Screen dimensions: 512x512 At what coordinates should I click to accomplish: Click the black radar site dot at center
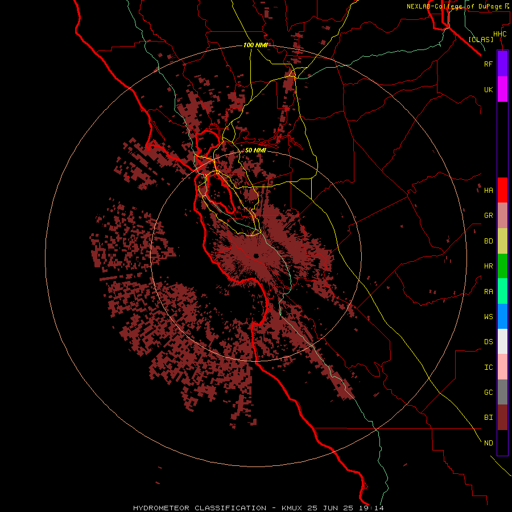tap(256, 256)
